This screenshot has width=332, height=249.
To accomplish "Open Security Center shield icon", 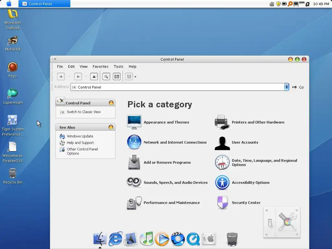I will tap(222, 203).
